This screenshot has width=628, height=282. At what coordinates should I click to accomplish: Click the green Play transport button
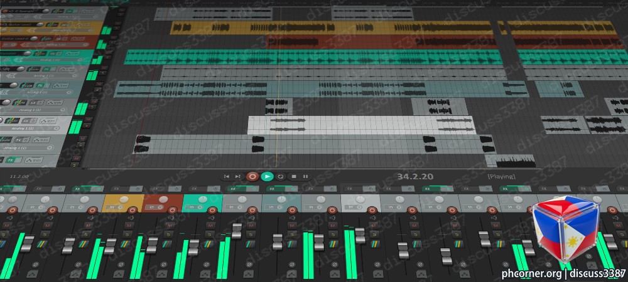point(267,176)
